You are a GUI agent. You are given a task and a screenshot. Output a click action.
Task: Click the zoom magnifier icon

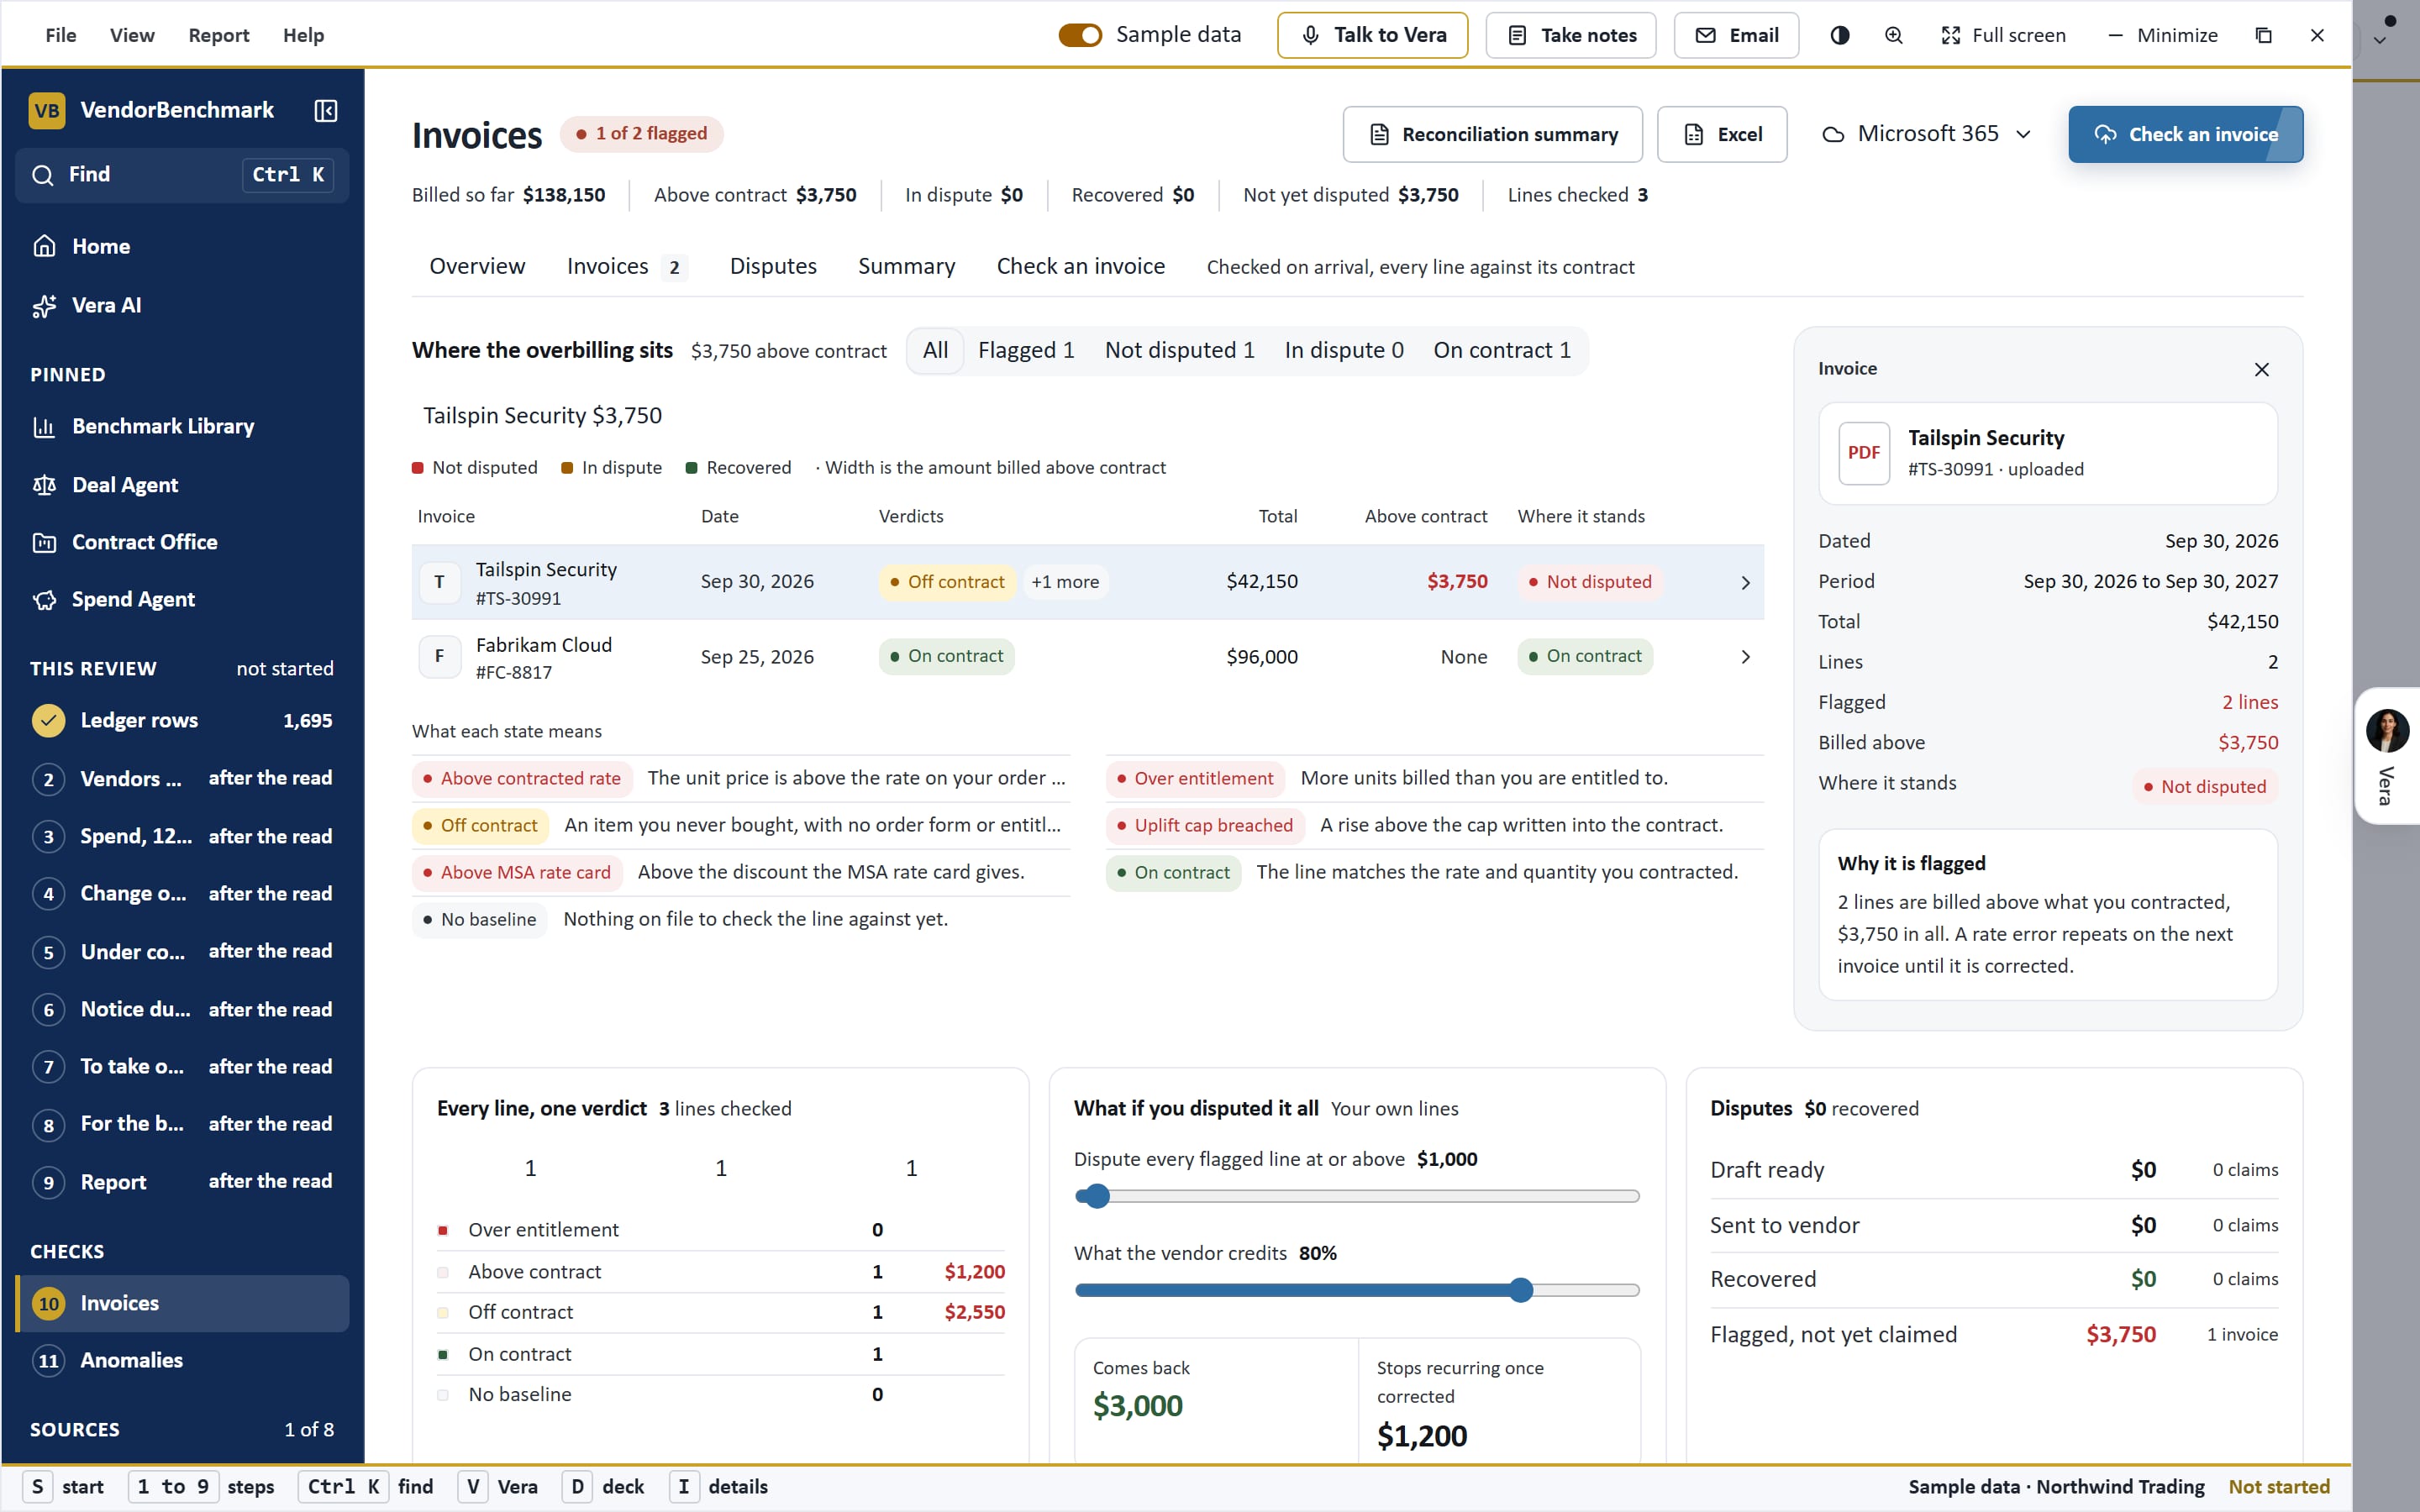pos(1893,35)
